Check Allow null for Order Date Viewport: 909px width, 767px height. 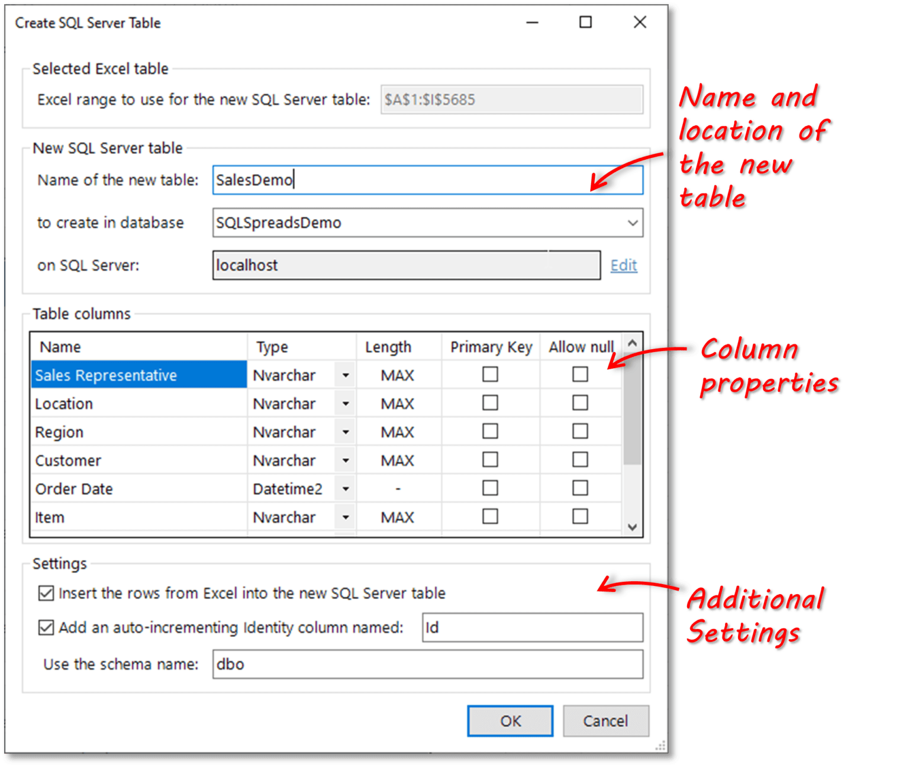click(579, 488)
